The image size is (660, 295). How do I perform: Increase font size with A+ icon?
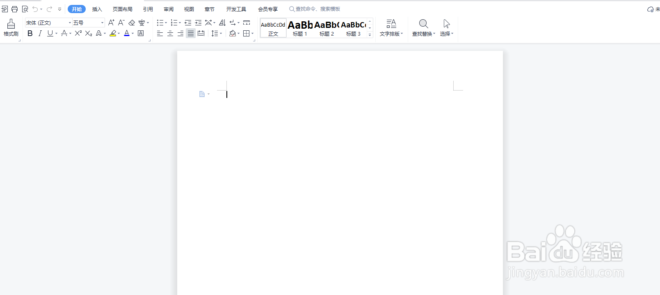[x=111, y=23]
